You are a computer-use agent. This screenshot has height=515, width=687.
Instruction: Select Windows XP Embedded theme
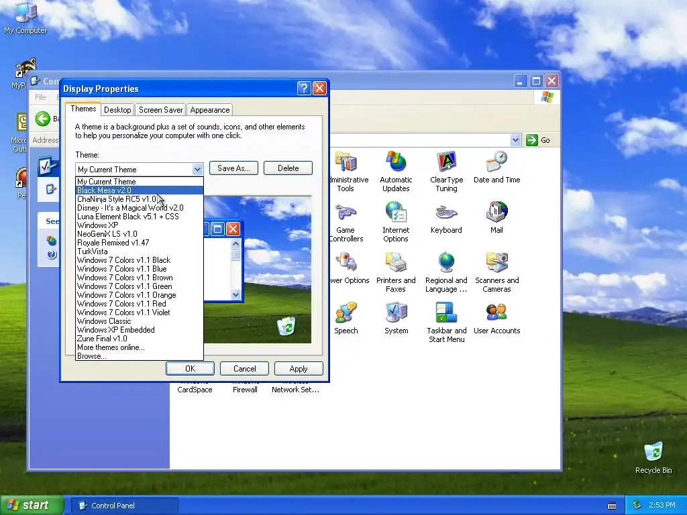point(140,330)
